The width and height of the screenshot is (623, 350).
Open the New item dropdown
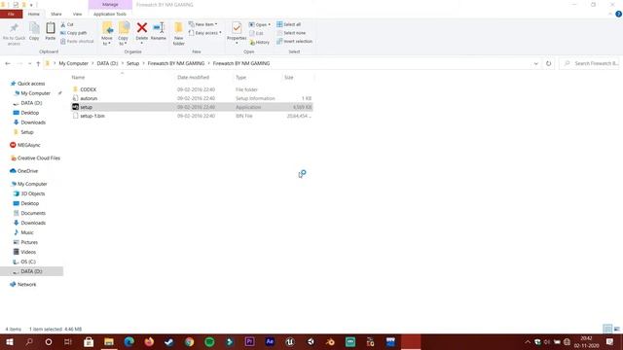(203, 24)
